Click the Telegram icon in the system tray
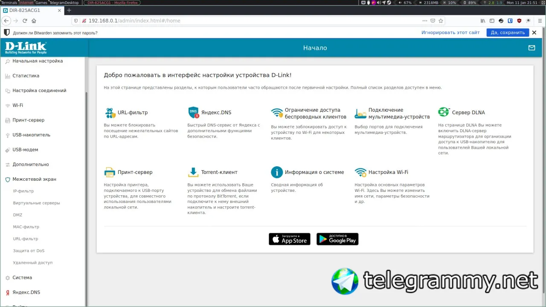 tap(383, 3)
